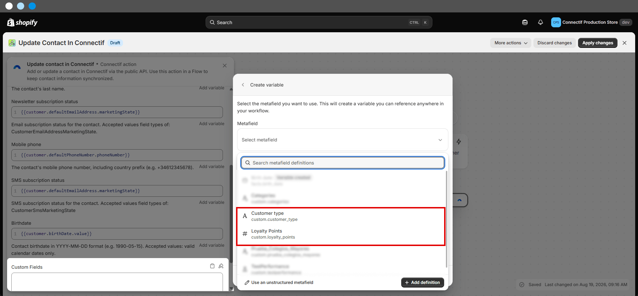Click the format icon in Custom Fields
Viewport: 638px width, 296px height.
coord(221,266)
